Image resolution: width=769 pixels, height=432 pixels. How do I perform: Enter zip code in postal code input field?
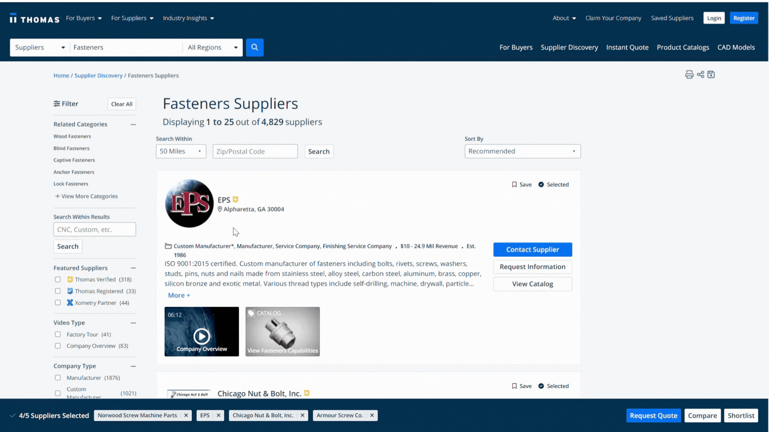click(256, 151)
